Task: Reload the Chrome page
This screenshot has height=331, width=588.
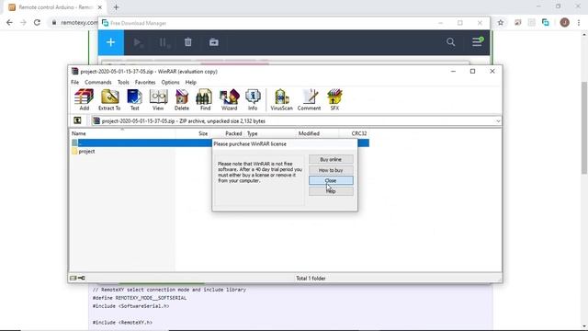Action: tap(37, 22)
